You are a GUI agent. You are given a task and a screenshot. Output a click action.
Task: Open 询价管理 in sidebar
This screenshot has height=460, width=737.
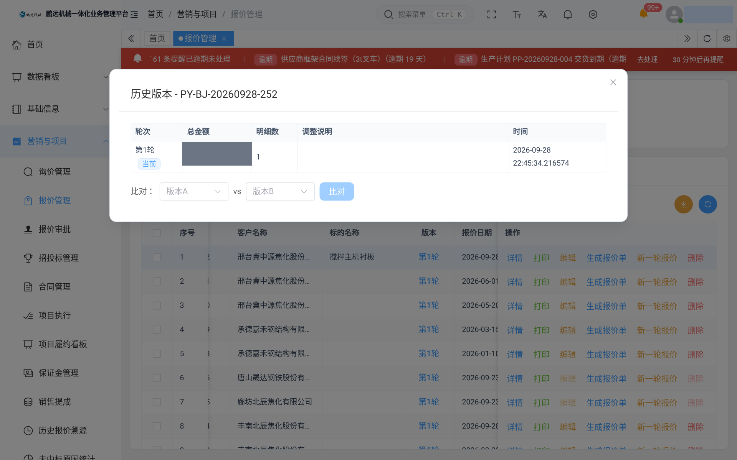pyautogui.click(x=55, y=172)
